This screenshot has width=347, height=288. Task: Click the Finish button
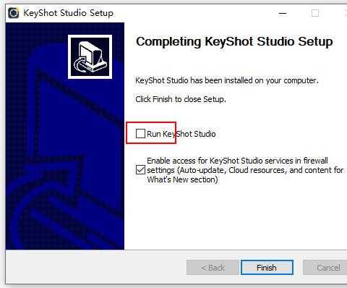[x=267, y=268]
